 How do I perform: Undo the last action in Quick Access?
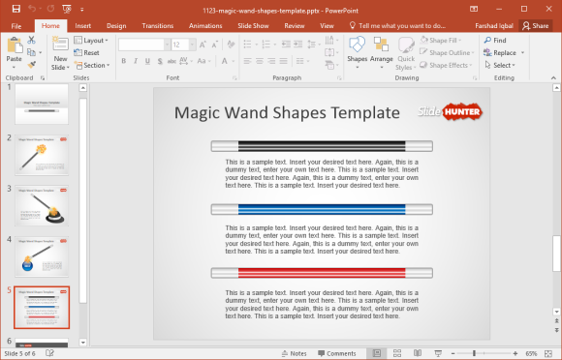click(32, 9)
